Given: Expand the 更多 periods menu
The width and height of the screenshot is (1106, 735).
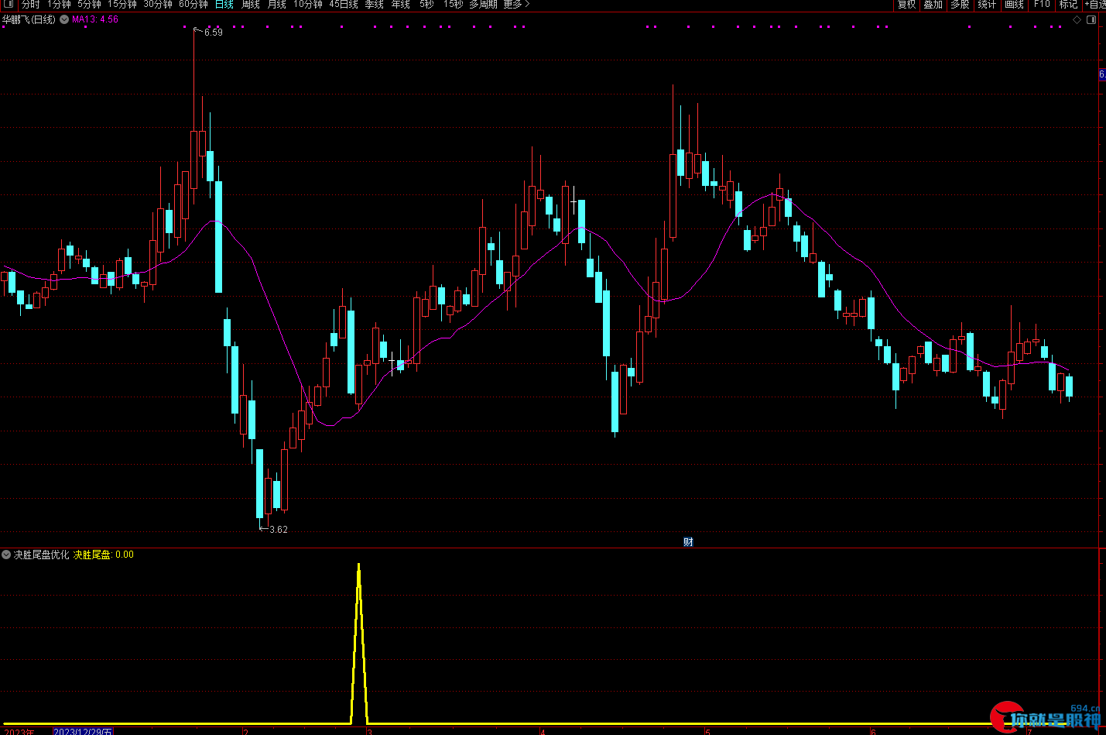Looking at the screenshot, I should coord(517,4).
